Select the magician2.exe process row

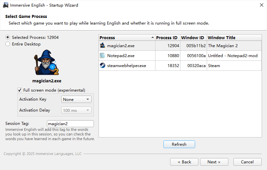pos(180,46)
